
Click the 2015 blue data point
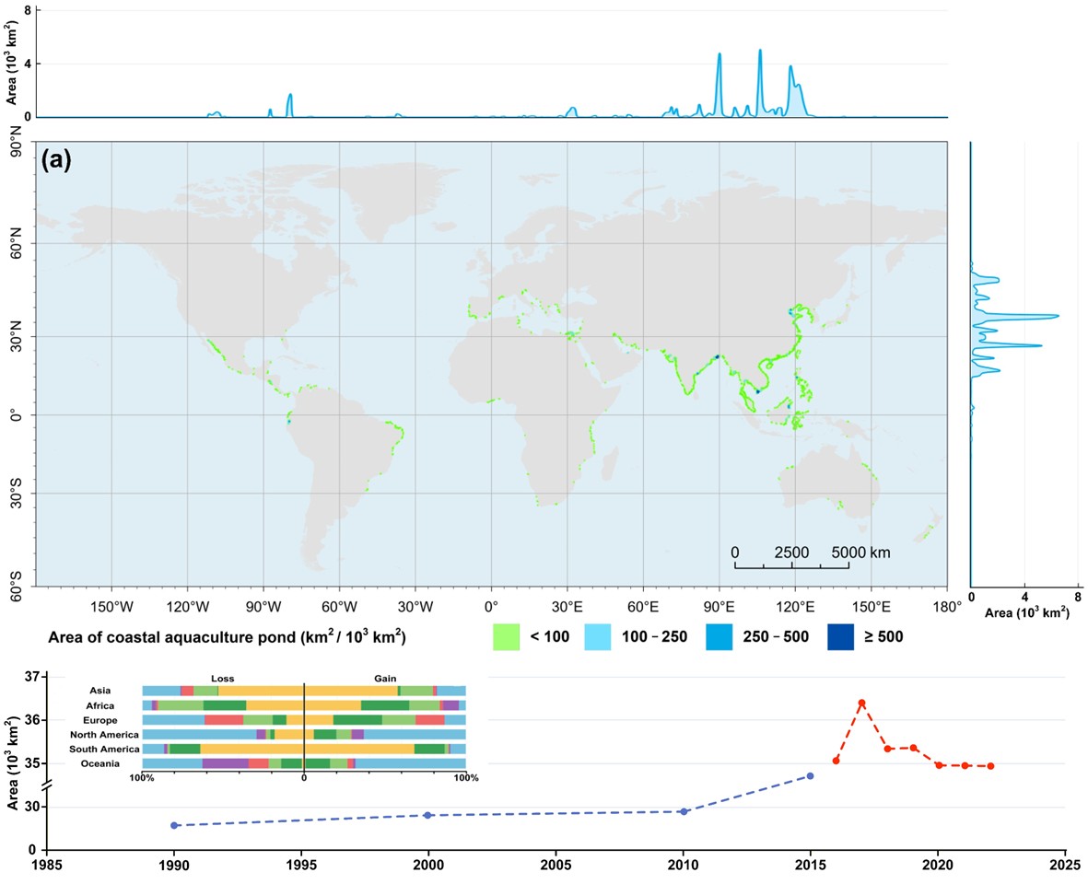811,776
